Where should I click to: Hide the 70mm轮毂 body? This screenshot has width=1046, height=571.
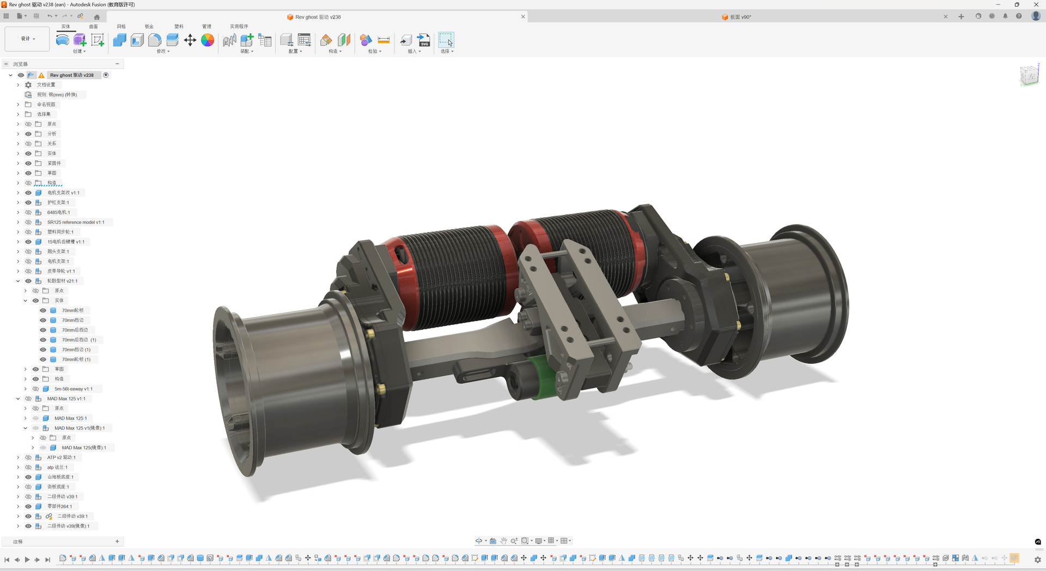click(x=43, y=310)
